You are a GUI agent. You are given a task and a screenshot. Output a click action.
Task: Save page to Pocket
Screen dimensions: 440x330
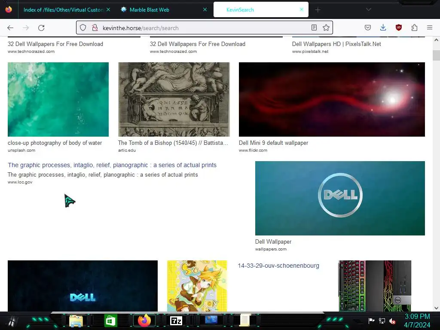[x=368, y=27]
